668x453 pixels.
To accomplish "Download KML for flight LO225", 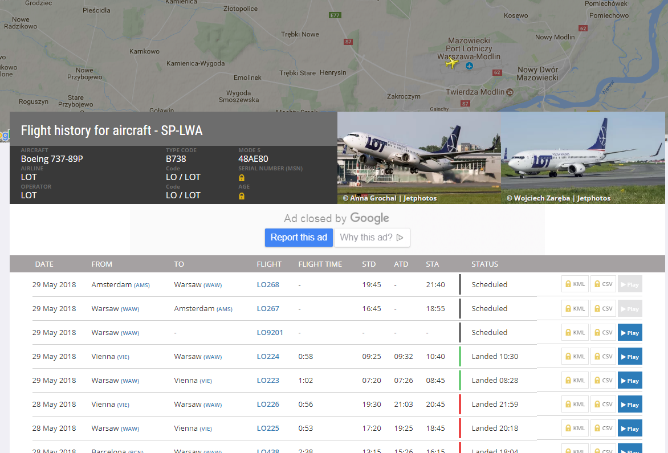I will coord(575,428).
